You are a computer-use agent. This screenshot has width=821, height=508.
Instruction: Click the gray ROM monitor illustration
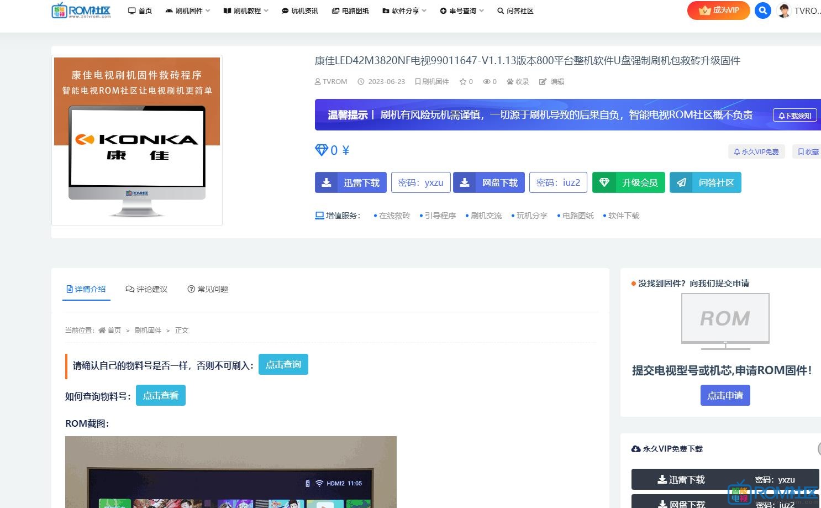tap(725, 321)
